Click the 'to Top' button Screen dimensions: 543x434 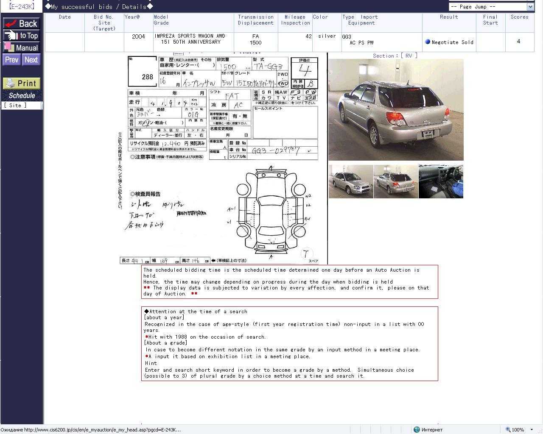tap(21, 36)
